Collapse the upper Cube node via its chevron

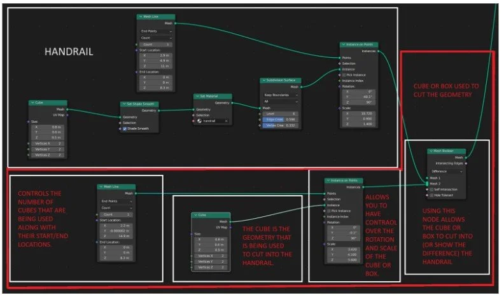pos(32,103)
